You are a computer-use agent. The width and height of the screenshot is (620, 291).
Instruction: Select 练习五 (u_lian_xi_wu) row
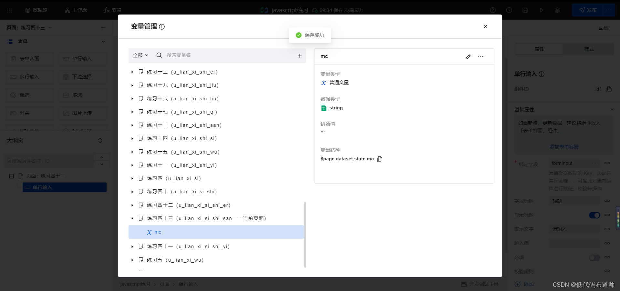(216, 260)
